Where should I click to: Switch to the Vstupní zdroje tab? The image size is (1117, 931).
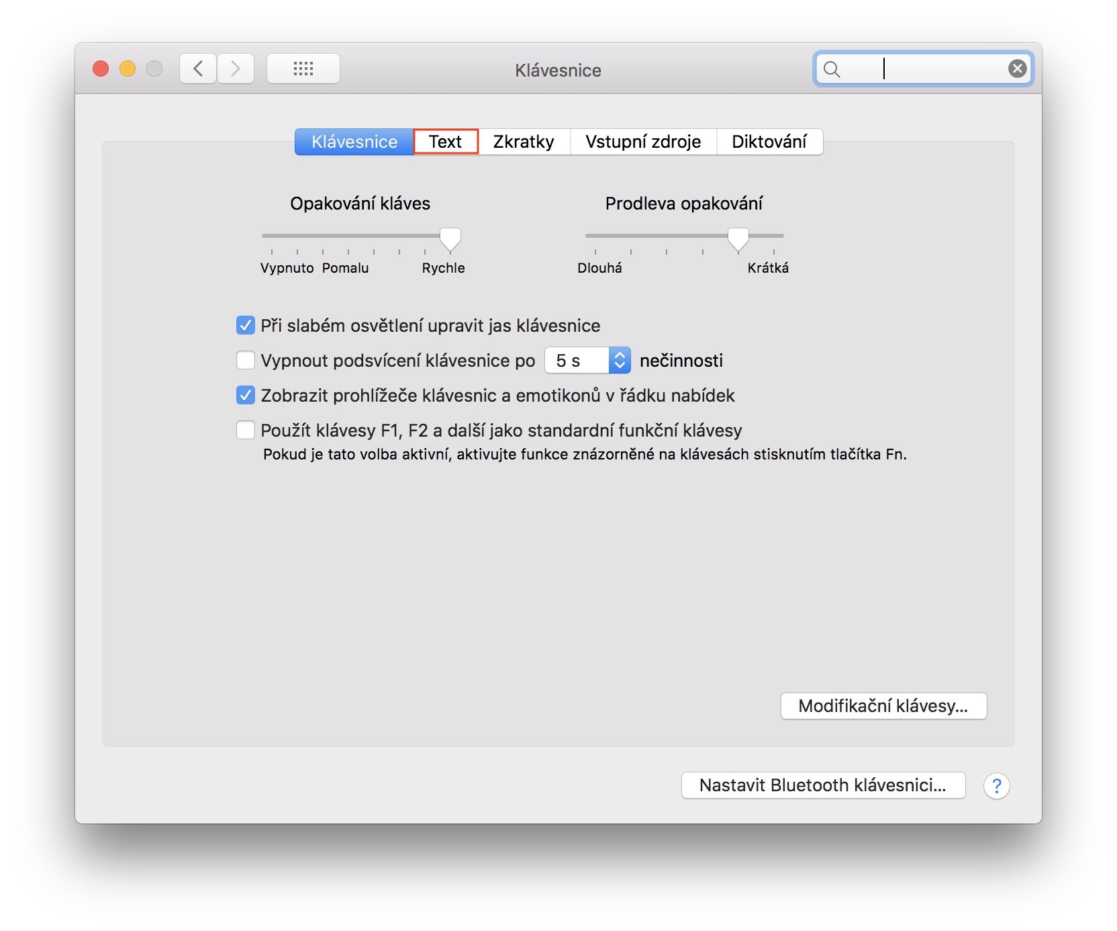pos(643,142)
